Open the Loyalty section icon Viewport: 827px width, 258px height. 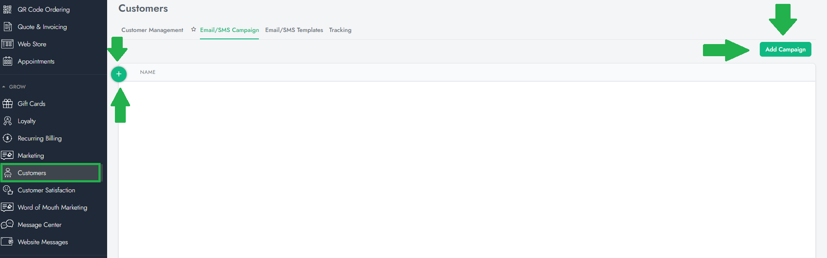point(7,121)
